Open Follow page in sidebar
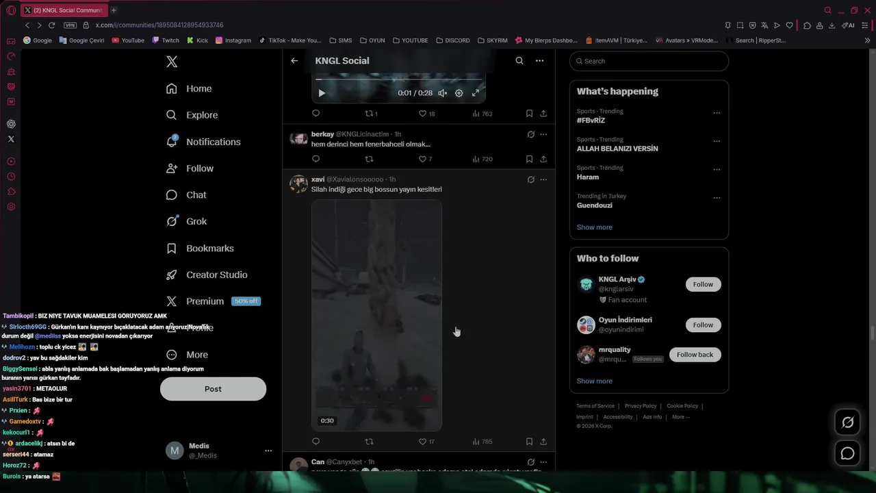 [190, 168]
